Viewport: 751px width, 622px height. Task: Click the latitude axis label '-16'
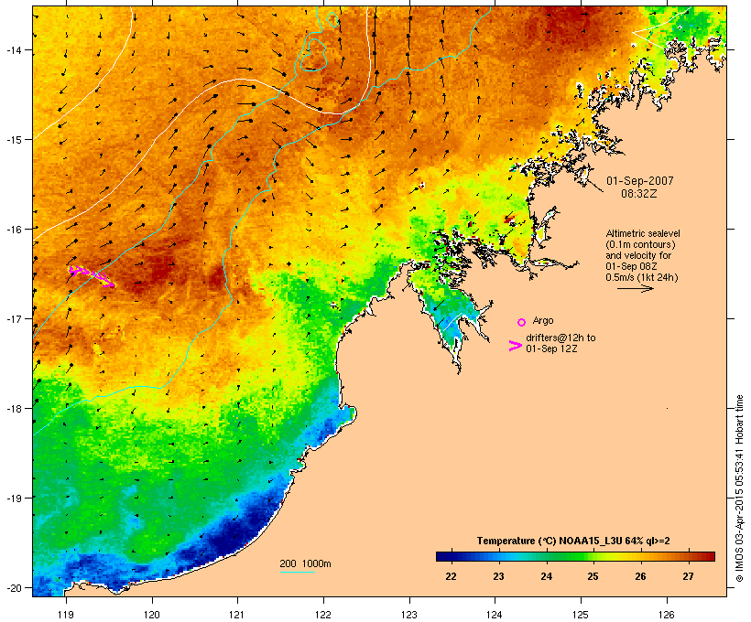click(x=13, y=230)
